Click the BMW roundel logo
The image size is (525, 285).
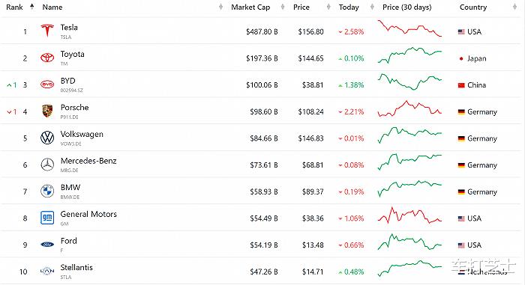click(x=47, y=191)
